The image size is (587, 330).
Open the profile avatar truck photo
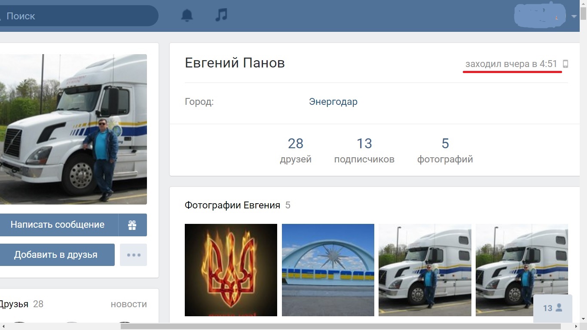point(73,129)
